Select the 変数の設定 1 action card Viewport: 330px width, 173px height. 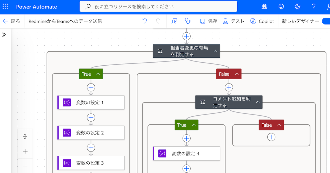[x=91, y=102]
